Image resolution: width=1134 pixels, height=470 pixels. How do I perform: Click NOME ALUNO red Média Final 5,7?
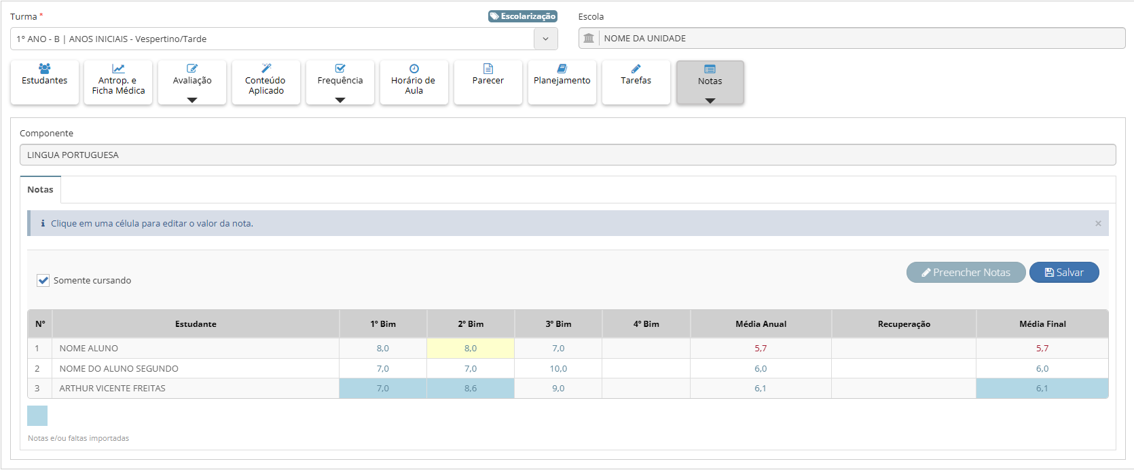[1042, 349]
